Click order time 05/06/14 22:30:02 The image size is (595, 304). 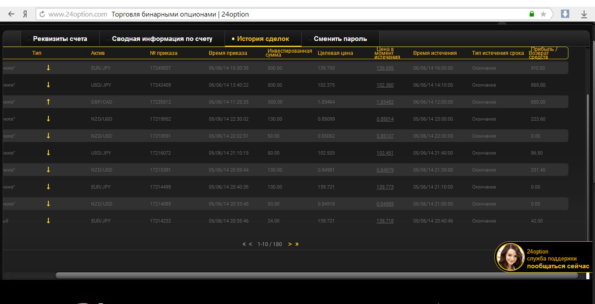[228, 119]
